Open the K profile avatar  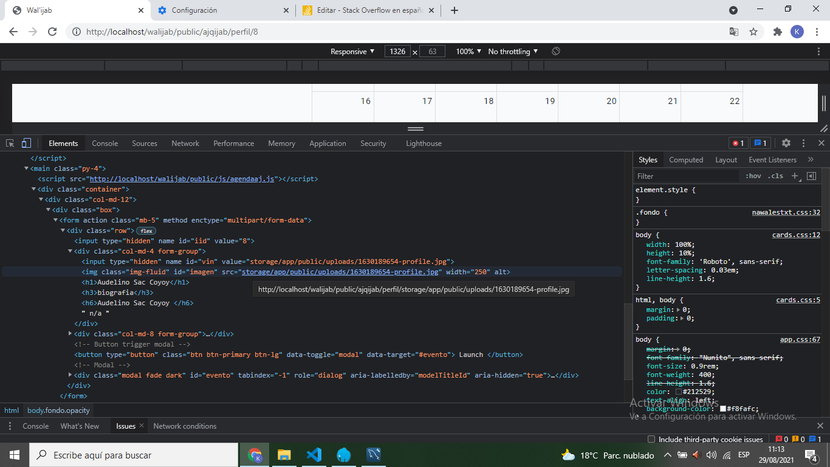point(797,32)
